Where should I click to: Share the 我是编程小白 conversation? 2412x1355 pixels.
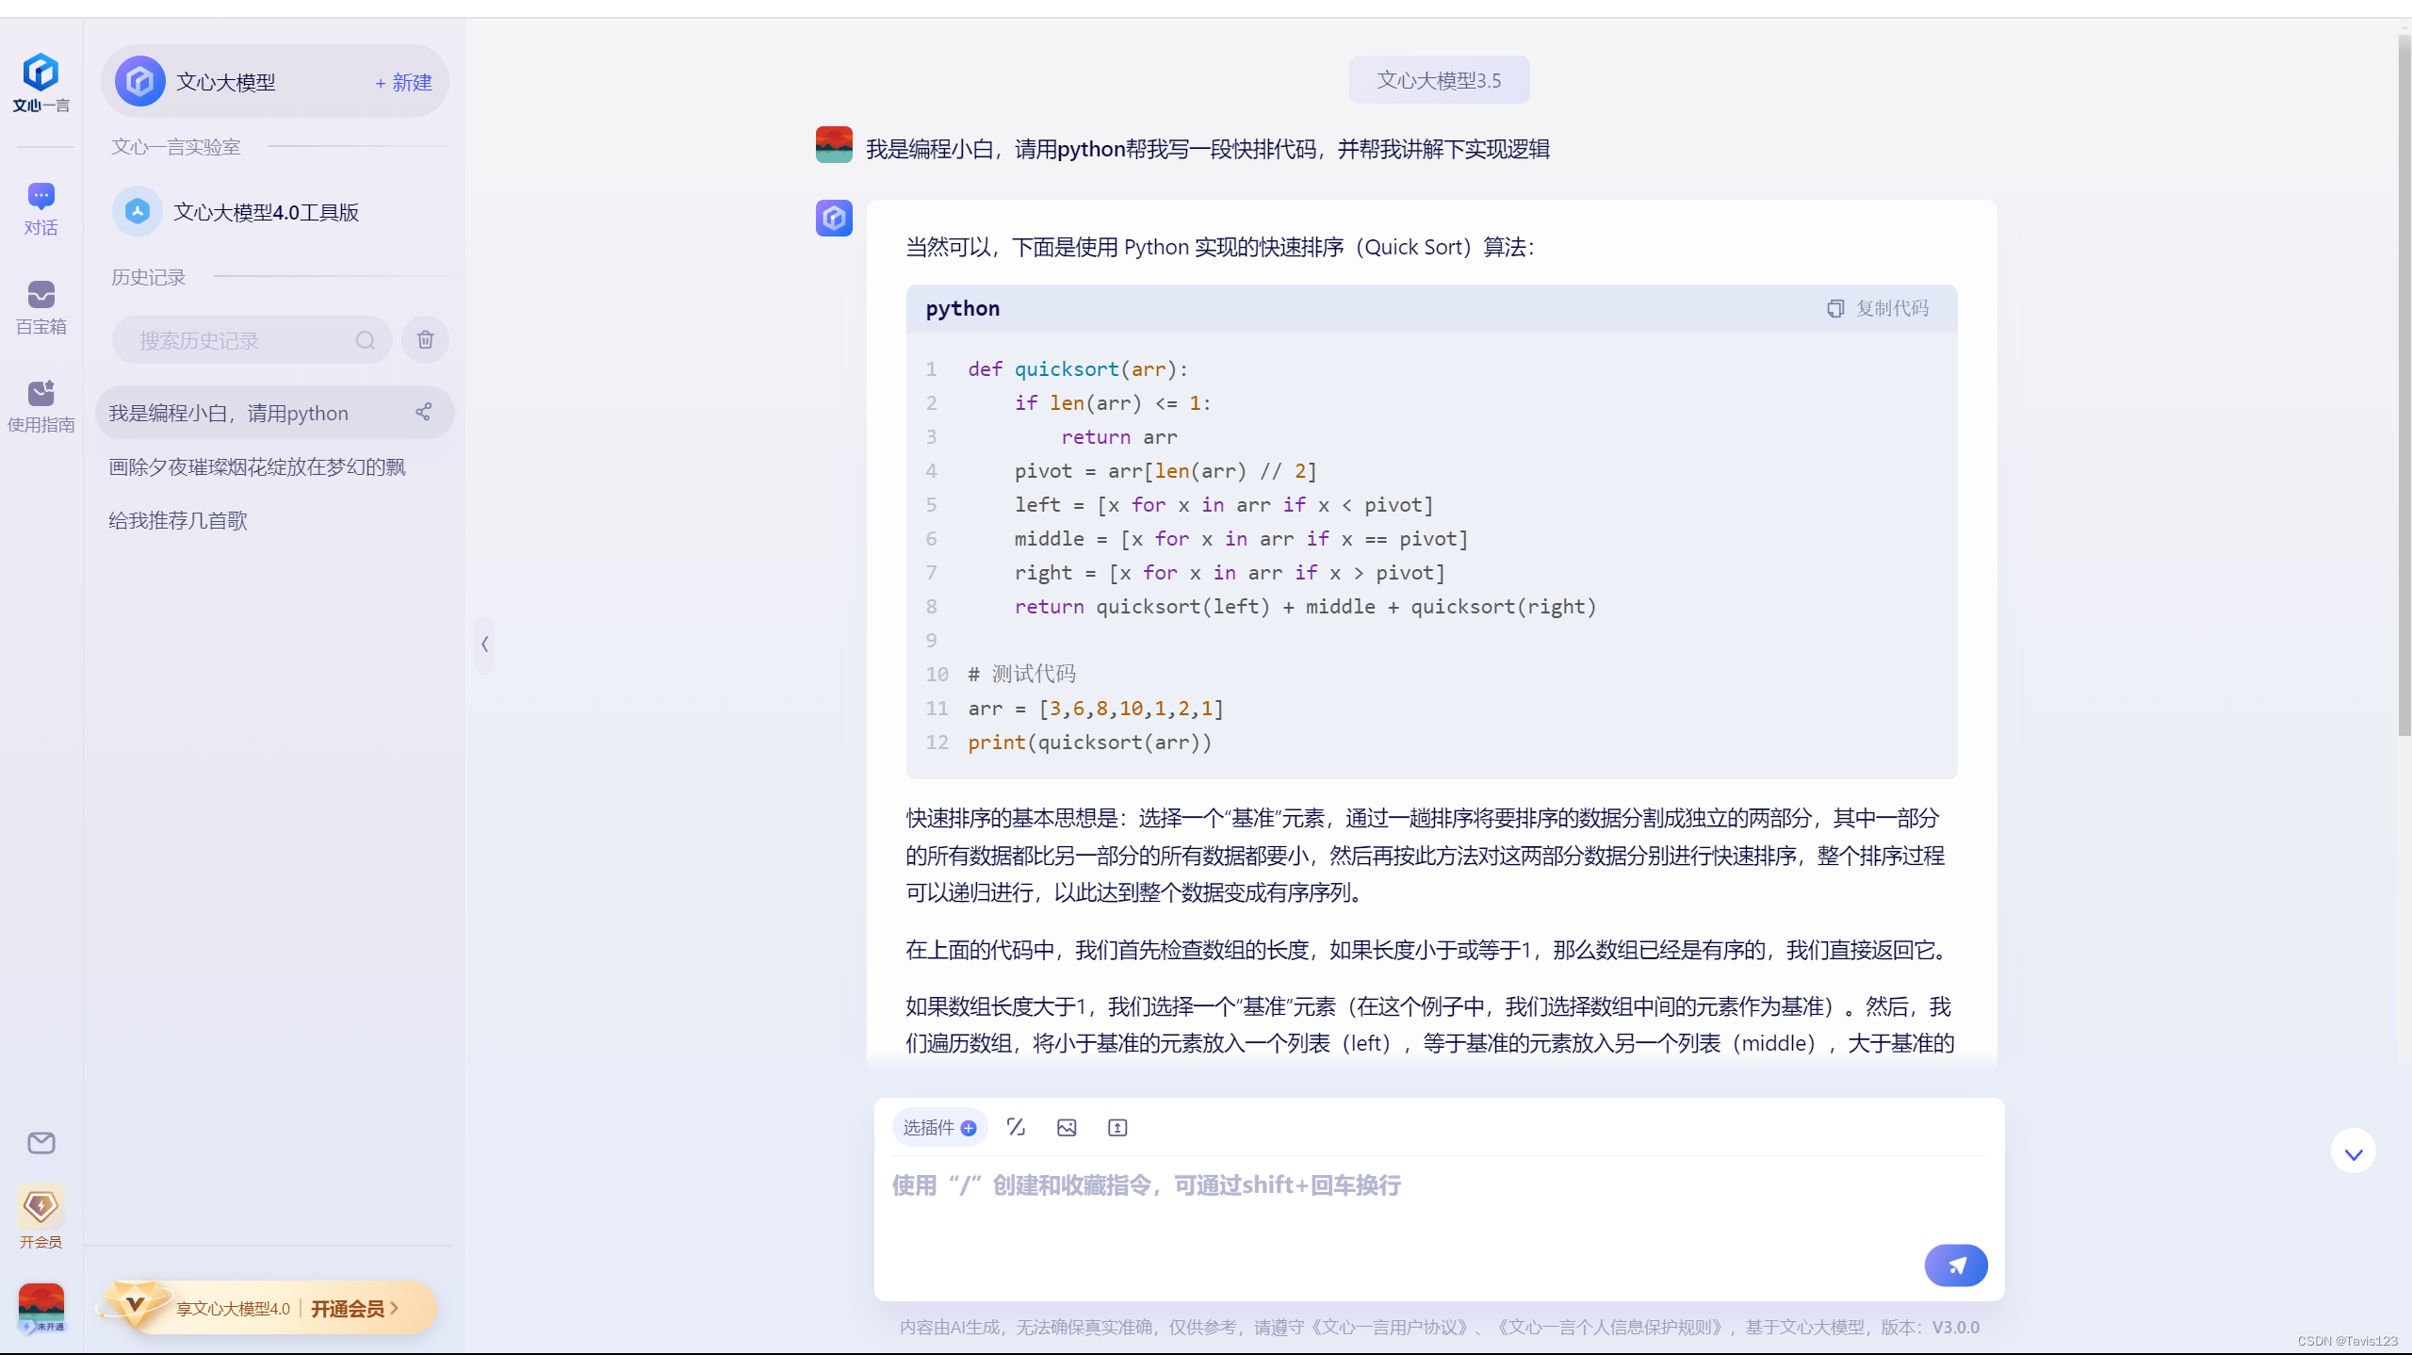[x=424, y=413]
